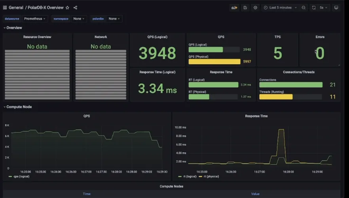Click the datasource variable label
This screenshot has height=198, width=349.
point(12,19)
